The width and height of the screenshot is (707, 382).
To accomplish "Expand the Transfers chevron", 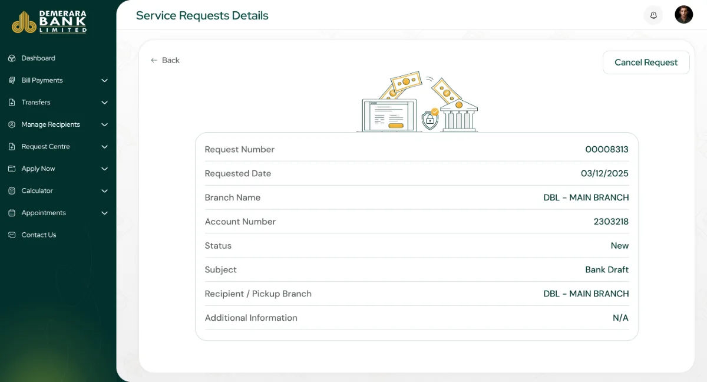I will pos(104,103).
